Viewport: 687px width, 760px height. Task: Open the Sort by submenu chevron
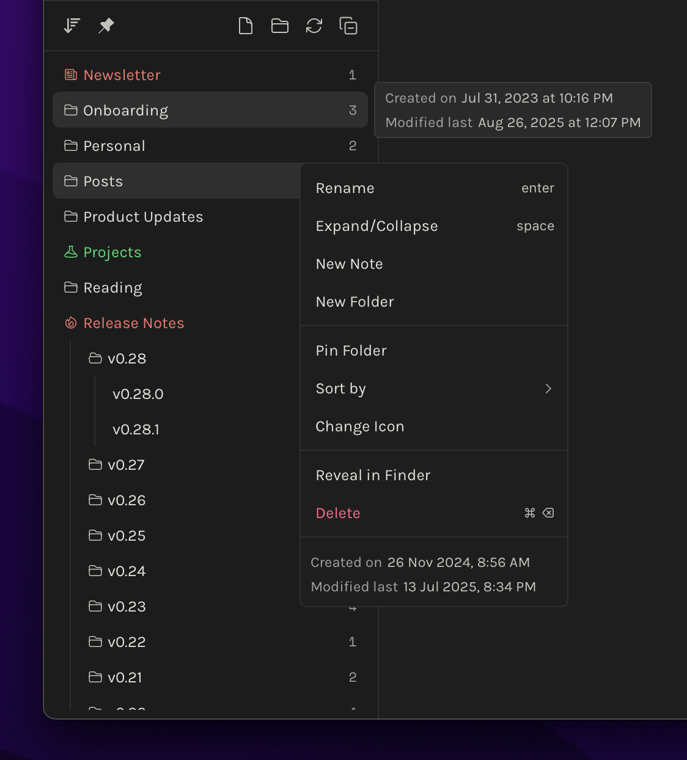548,389
